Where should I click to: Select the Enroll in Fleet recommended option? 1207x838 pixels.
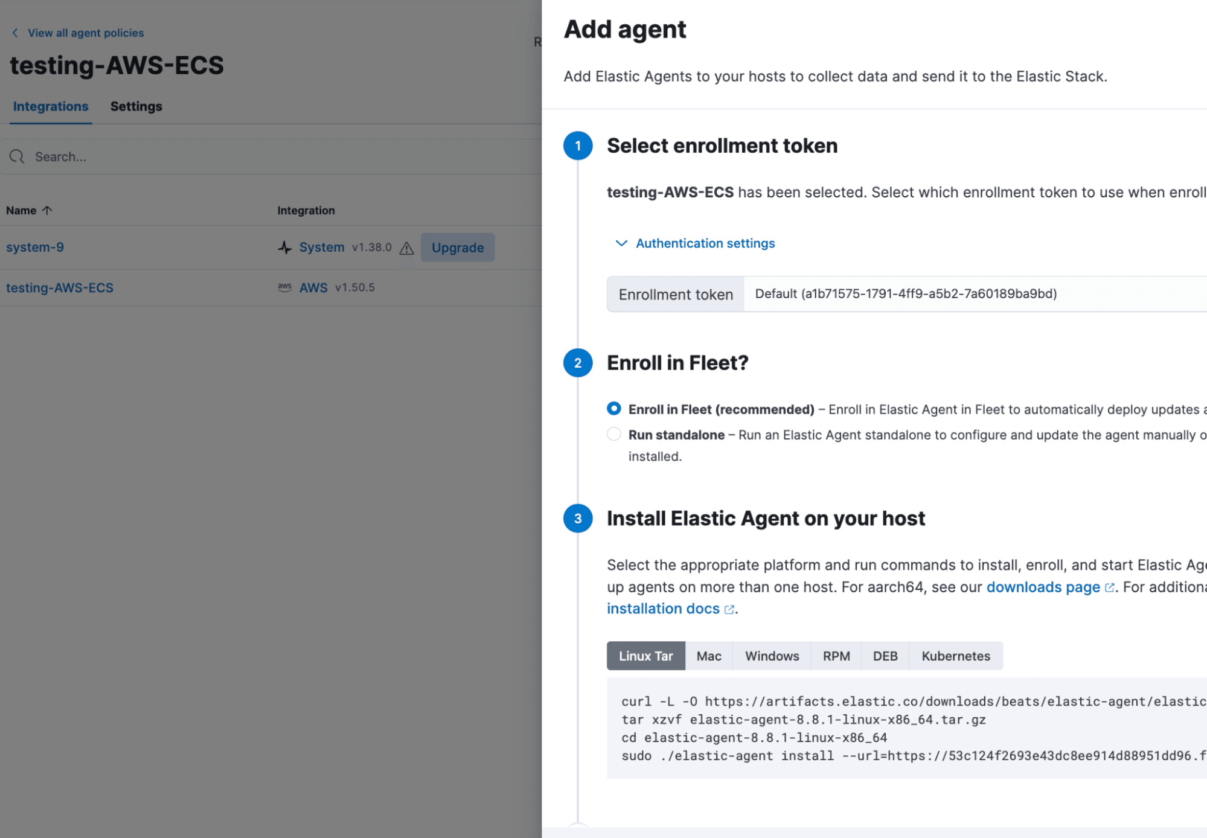point(613,409)
